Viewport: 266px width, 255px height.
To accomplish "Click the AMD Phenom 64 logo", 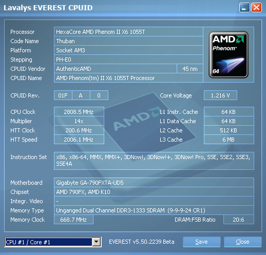I will coord(229,54).
